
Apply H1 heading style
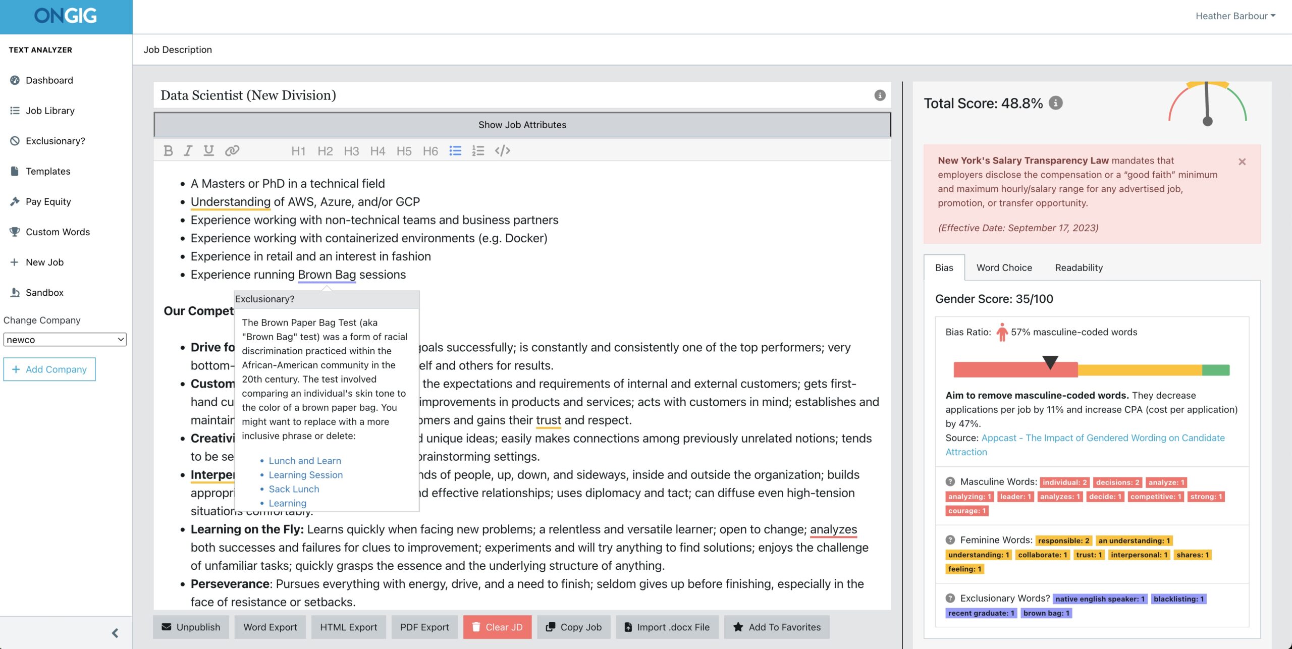[x=298, y=151]
